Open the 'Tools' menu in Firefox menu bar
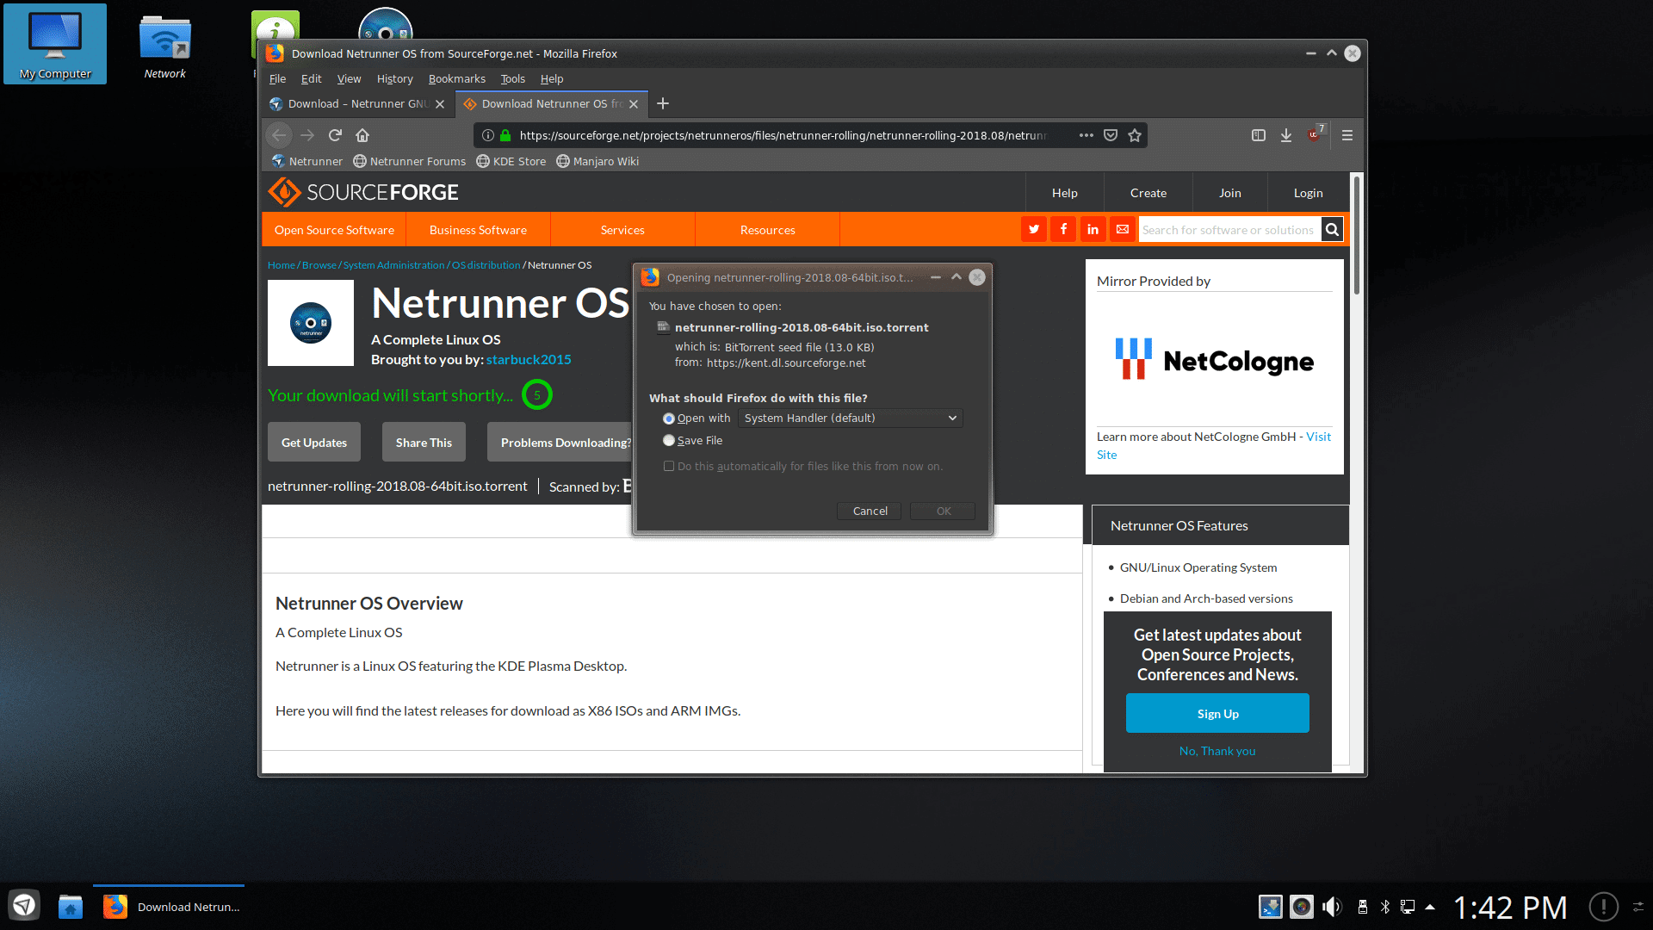This screenshot has height=930, width=1653. click(513, 78)
